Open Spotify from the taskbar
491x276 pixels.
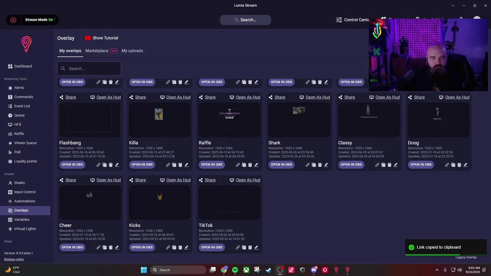coord(235,270)
